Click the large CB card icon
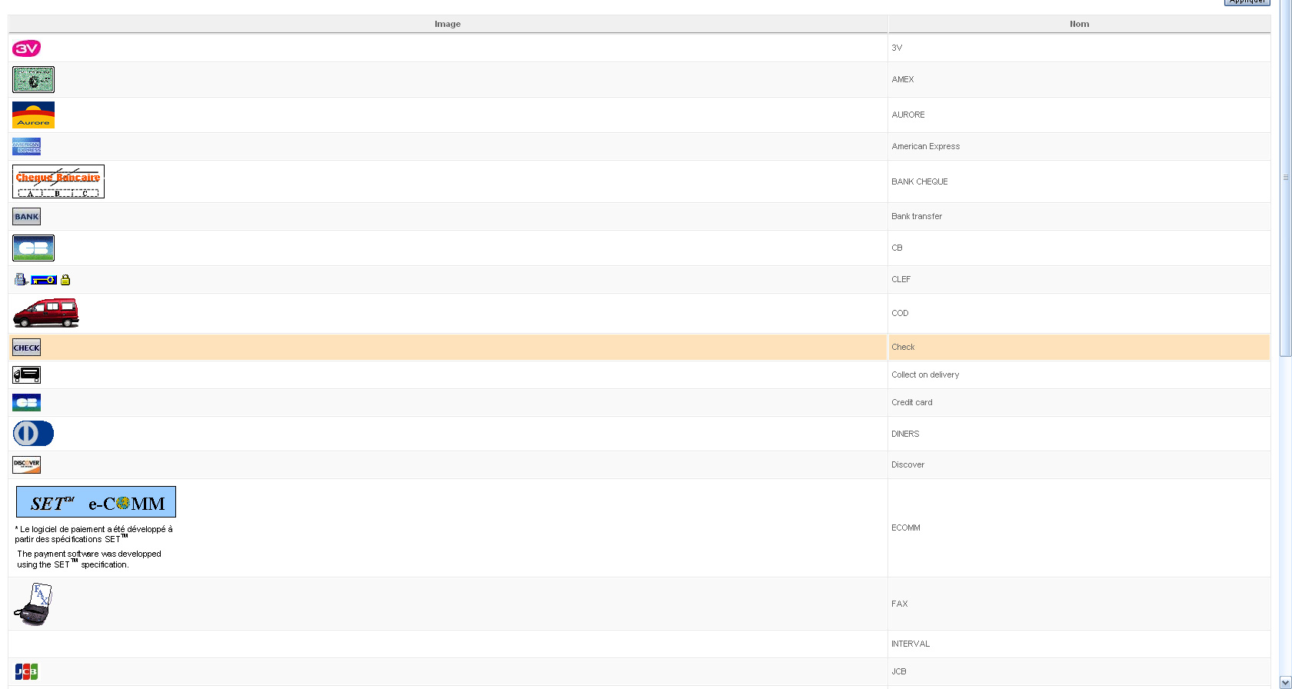Screen dimensions: 1292x689 click(33, 248)
